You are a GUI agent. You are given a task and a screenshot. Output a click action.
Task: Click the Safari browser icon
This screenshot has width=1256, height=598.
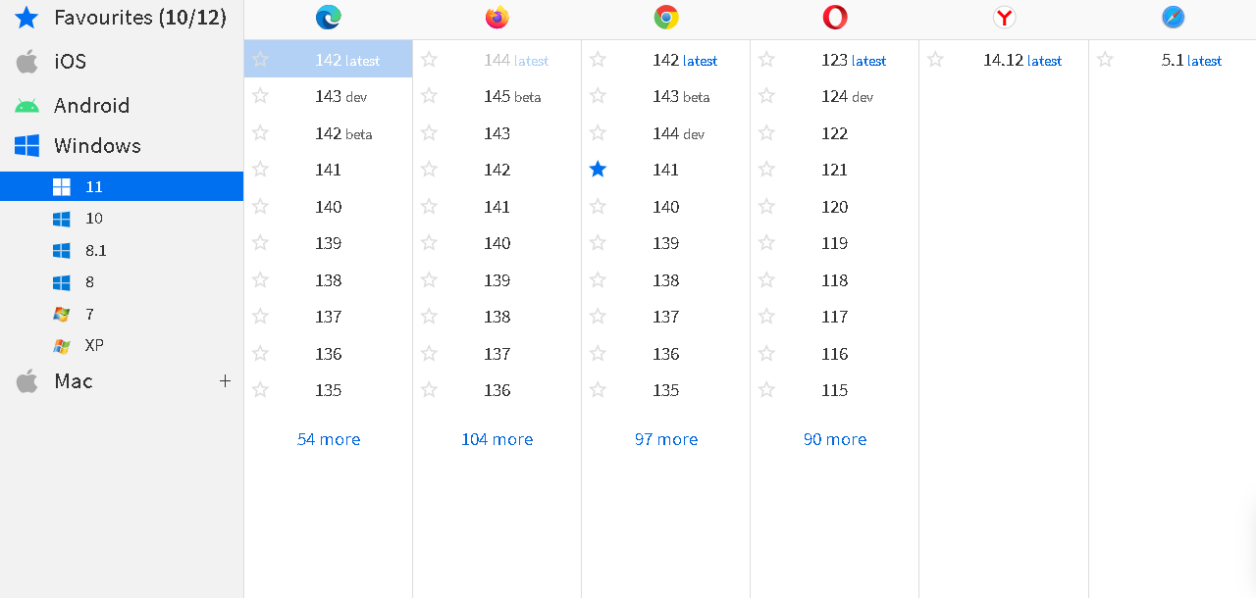click(1172, 17)
